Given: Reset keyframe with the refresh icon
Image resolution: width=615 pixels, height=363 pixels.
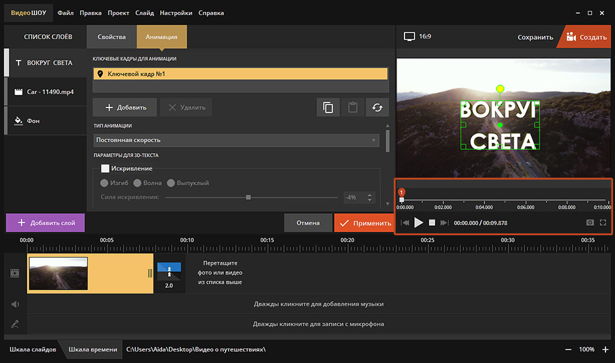Looking at the screenshot, I should coord(377,107).
